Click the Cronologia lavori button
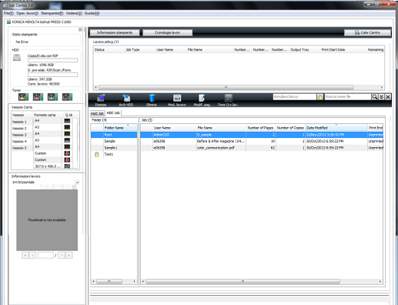 tap(167, 32)
